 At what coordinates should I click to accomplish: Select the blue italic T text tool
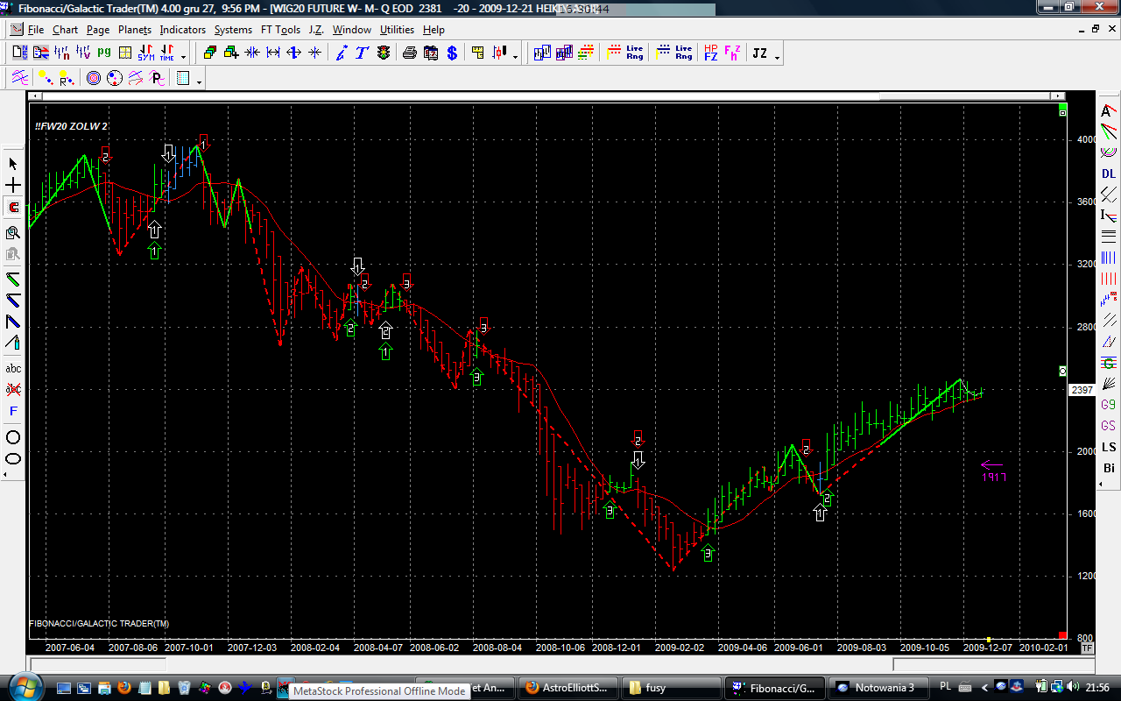(362, 53)
